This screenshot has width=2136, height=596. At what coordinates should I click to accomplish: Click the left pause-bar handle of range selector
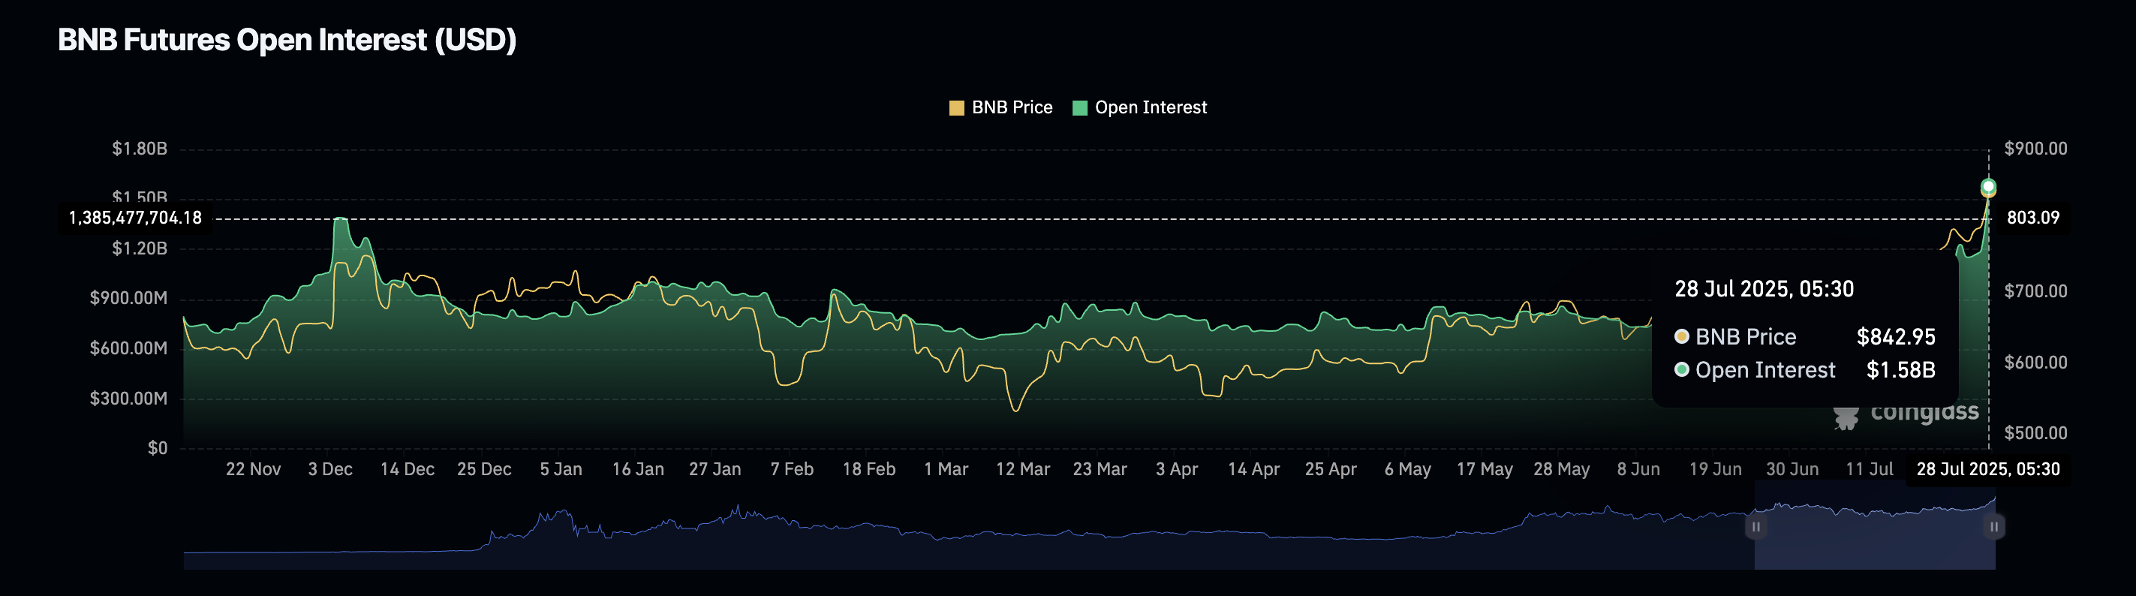click(1755, 527)
